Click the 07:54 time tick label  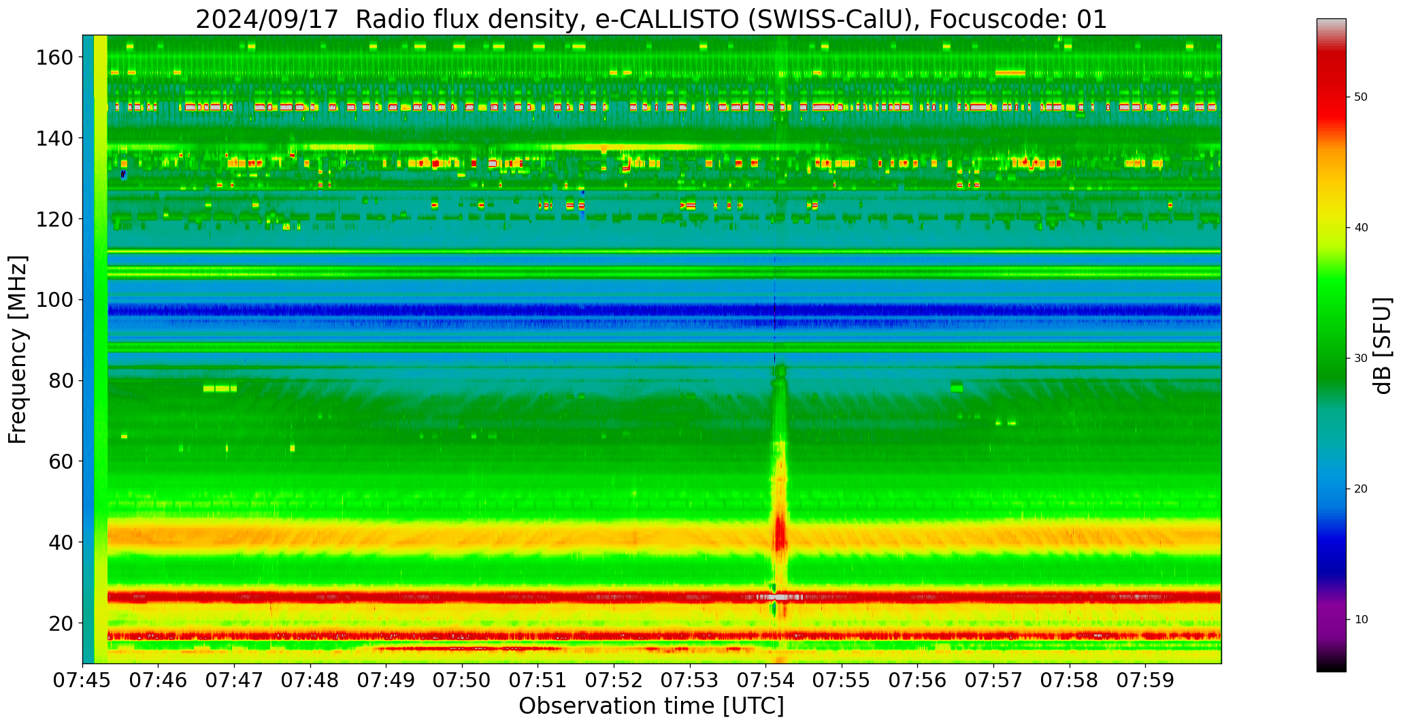point(766,680)
